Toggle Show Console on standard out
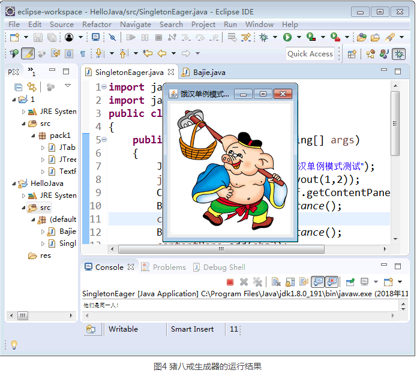The width and height of the screenshot is (417, 373). click(x=317, y=282)
